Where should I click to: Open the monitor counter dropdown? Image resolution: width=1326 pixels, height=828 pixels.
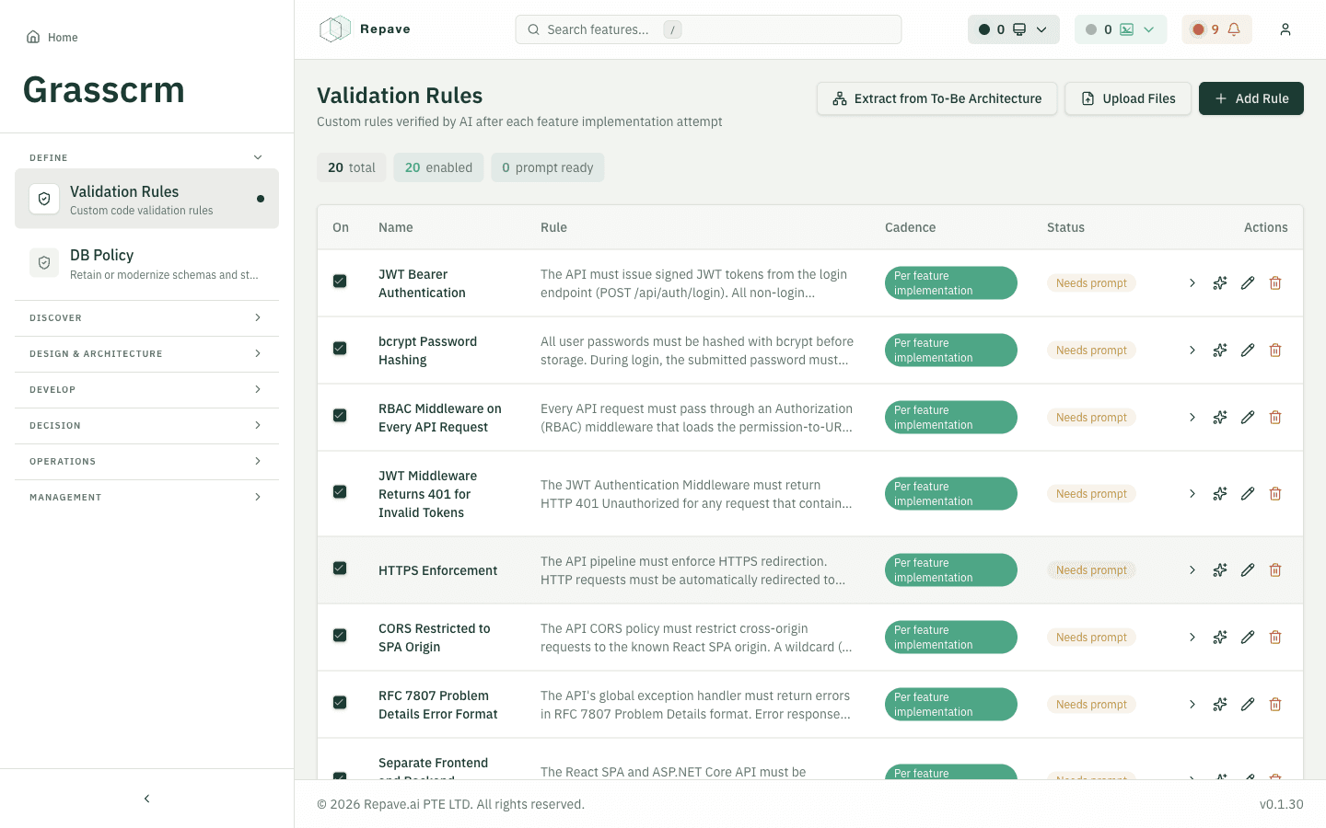coord(1013,29)
